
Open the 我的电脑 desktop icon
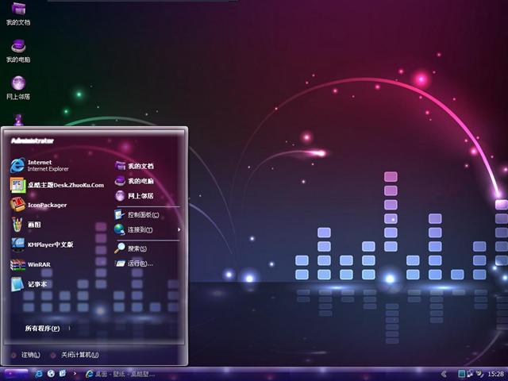(18, 51)
